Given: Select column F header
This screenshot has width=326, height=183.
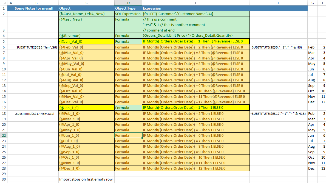Looking at the screenshot, I should (x=279, y=3).
